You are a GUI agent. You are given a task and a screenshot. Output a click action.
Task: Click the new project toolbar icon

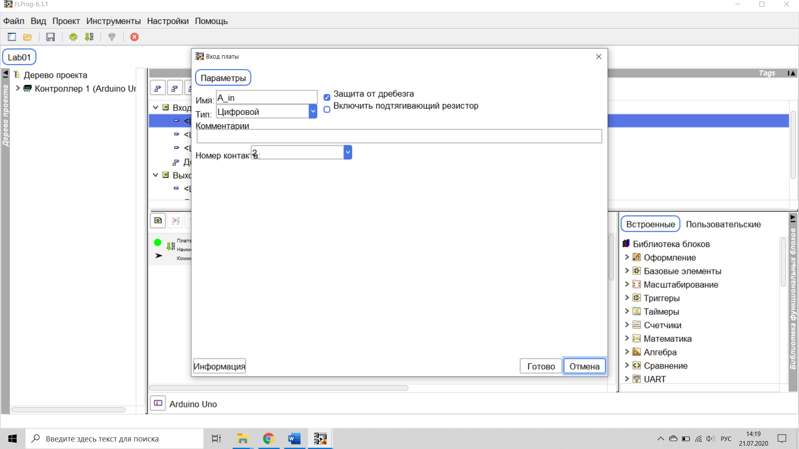(12, 37)
